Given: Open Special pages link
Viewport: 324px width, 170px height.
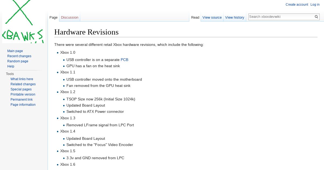Looking at the screenshot, I should [x=21, y=89].
